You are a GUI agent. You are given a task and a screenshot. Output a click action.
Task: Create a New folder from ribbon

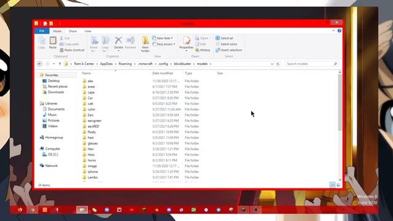(145, 44)
